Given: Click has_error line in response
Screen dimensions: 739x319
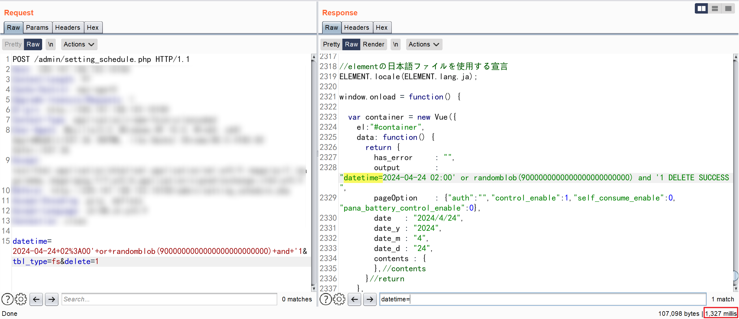Looking at the screenshot, I should tap(414, 157).
